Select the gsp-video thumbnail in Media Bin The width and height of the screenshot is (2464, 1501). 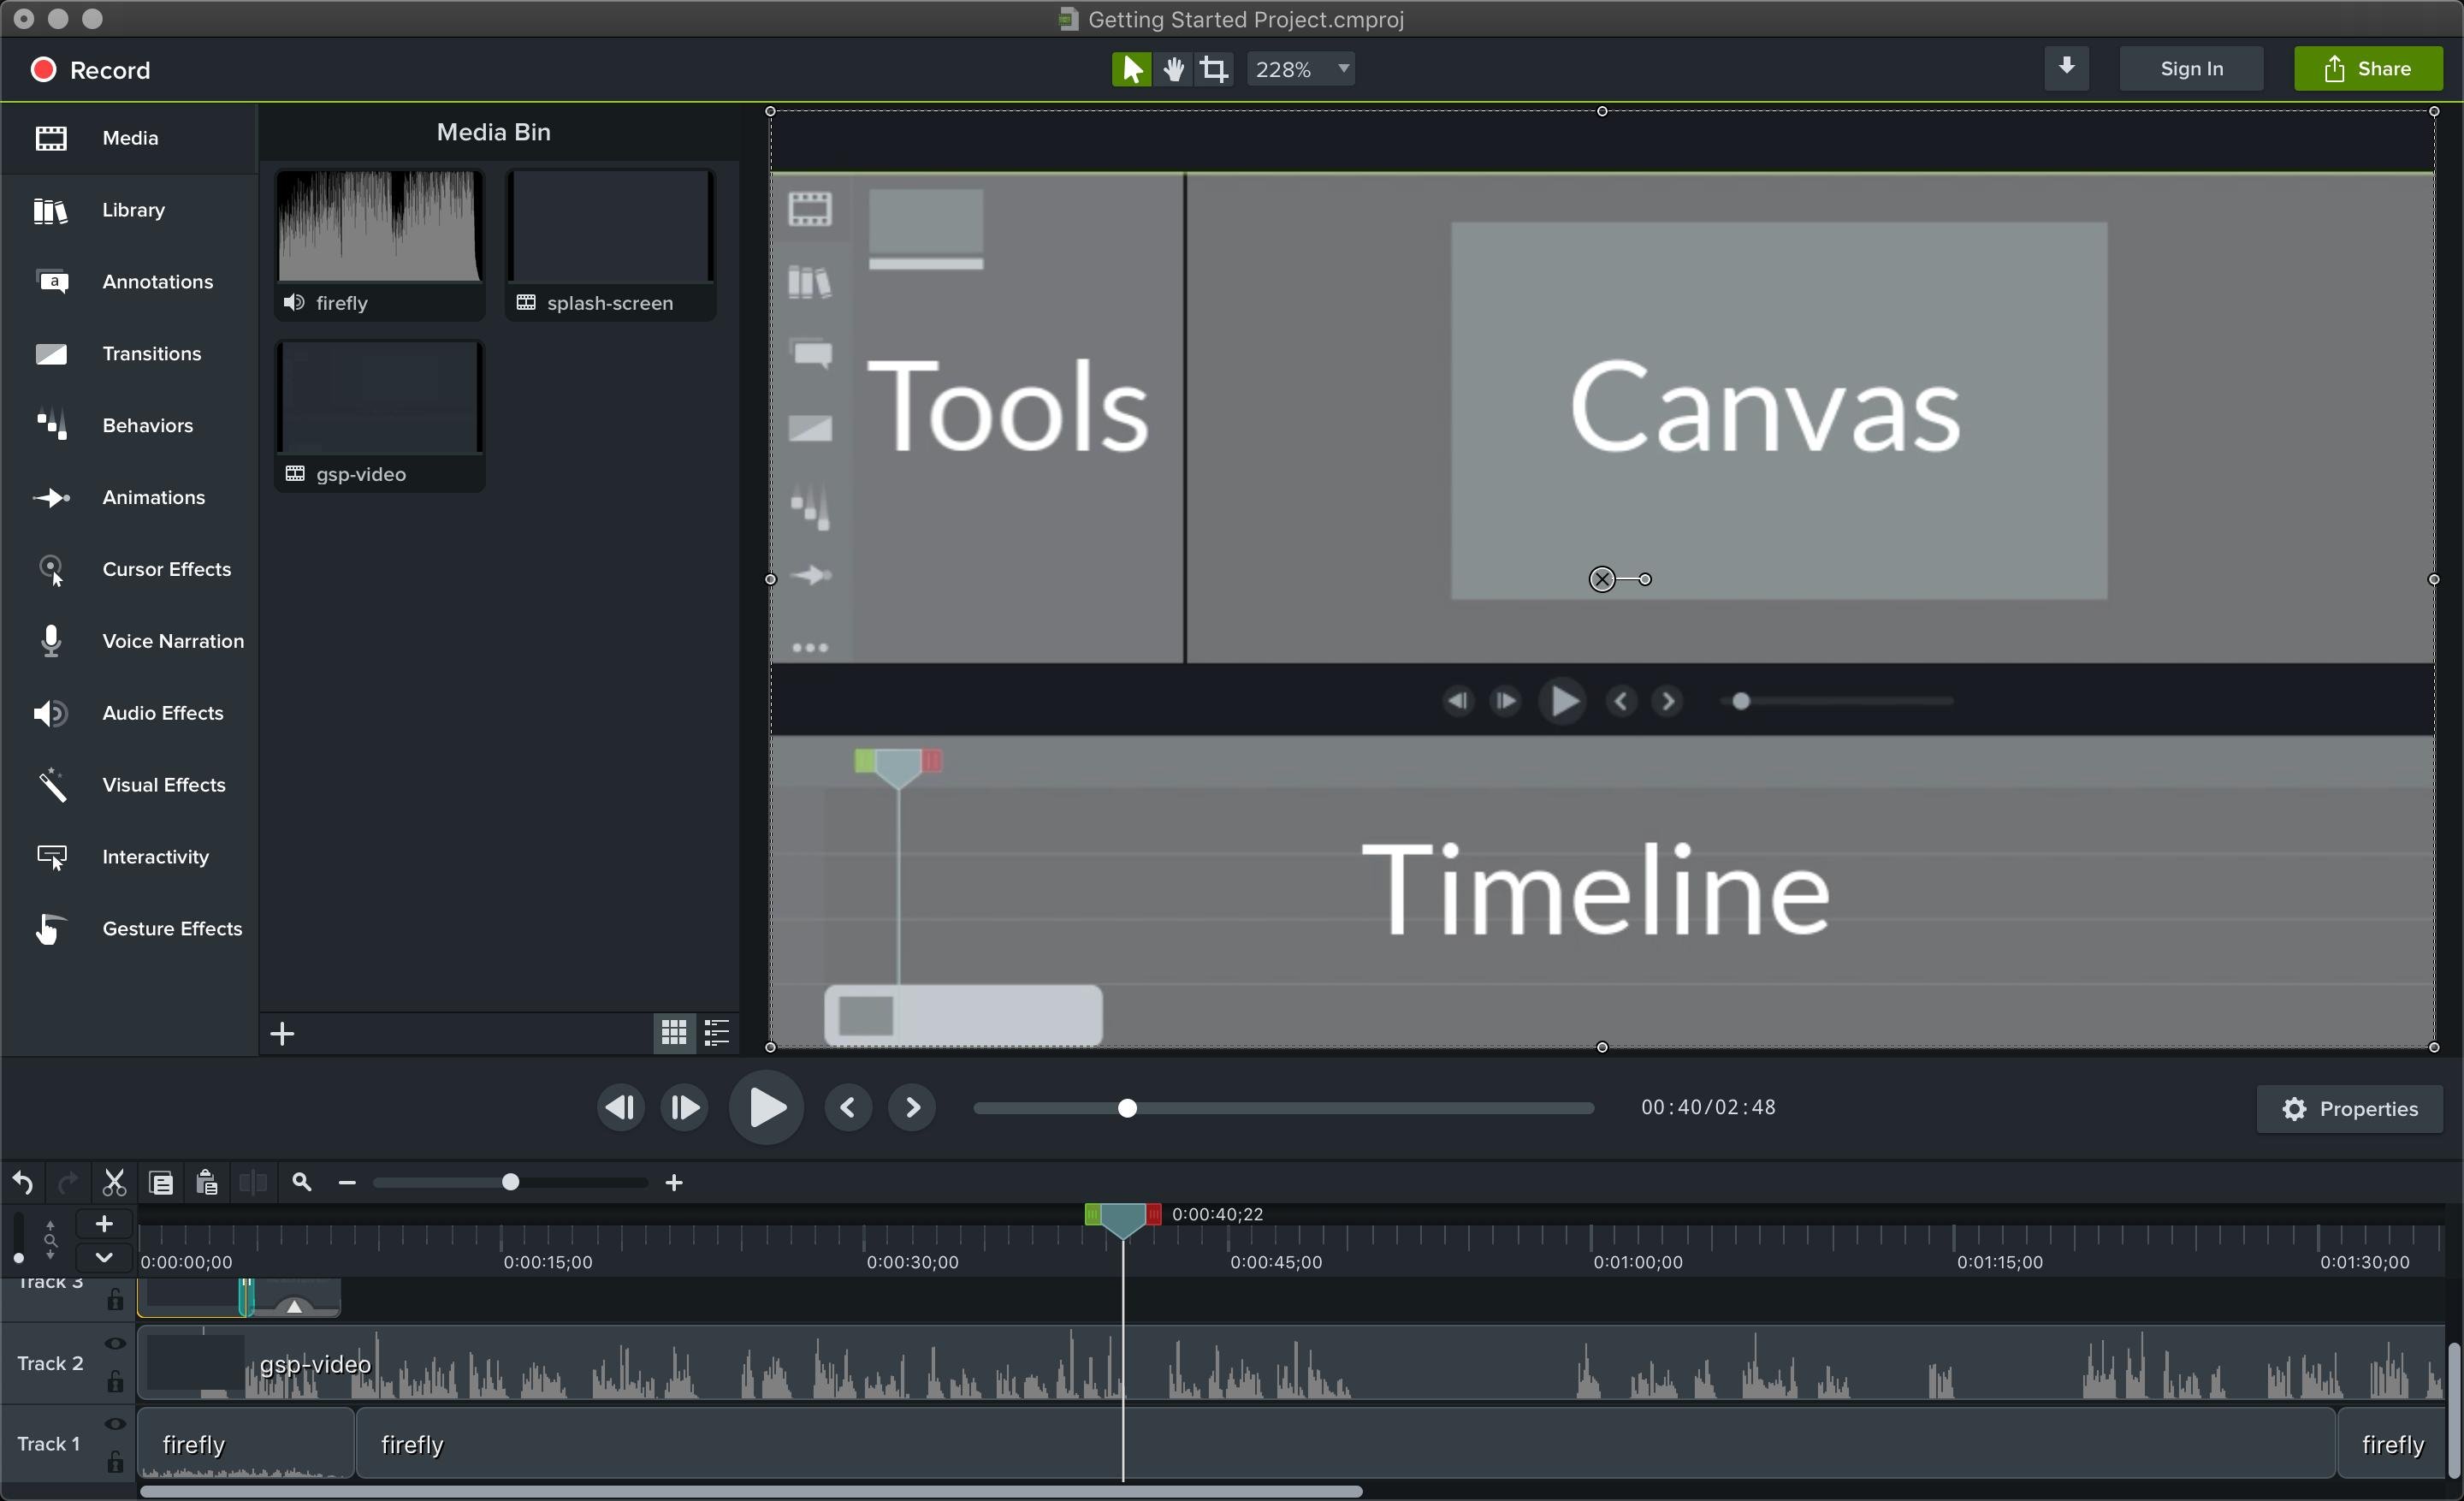click(379, 400)
